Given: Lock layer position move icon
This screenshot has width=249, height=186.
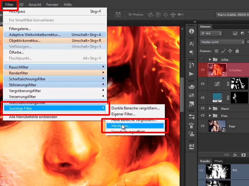Looking at the screenshot, I should coord(230,51).
